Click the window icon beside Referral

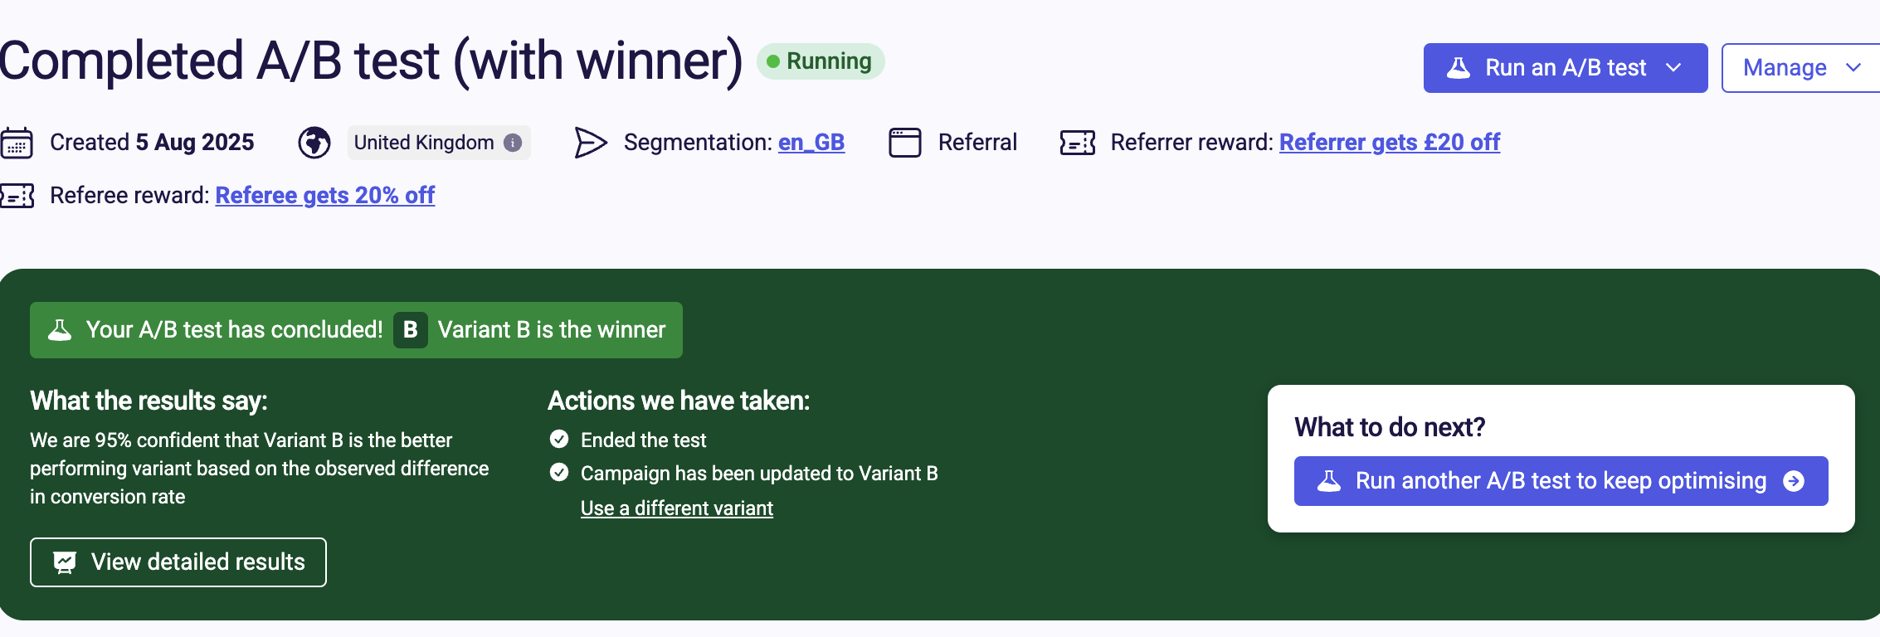pos(905,142)
